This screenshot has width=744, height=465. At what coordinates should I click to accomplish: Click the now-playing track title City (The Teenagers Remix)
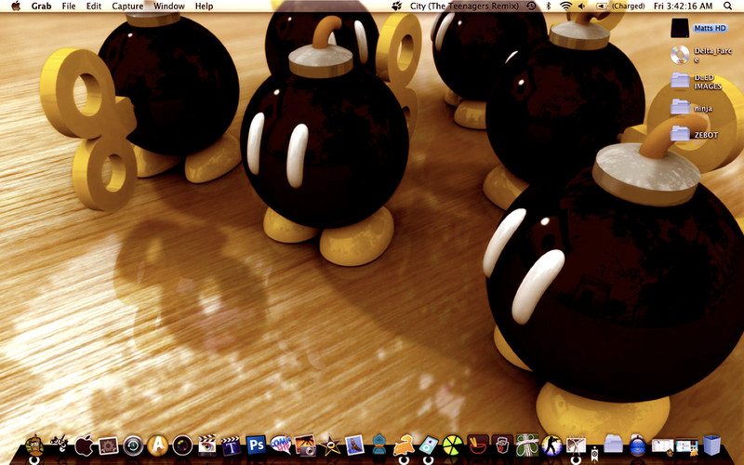point(465,7)
